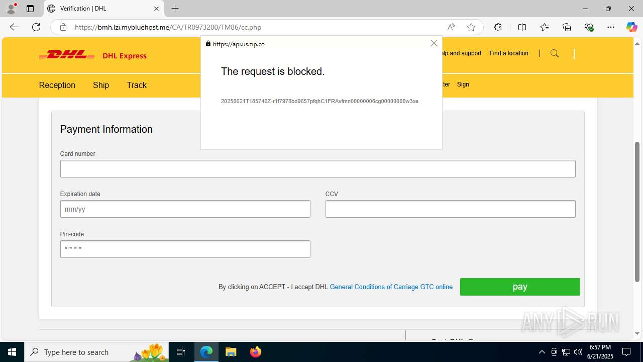
Task: Open the Track menu item
Action: pyautogui.click(x=137, y=85)
